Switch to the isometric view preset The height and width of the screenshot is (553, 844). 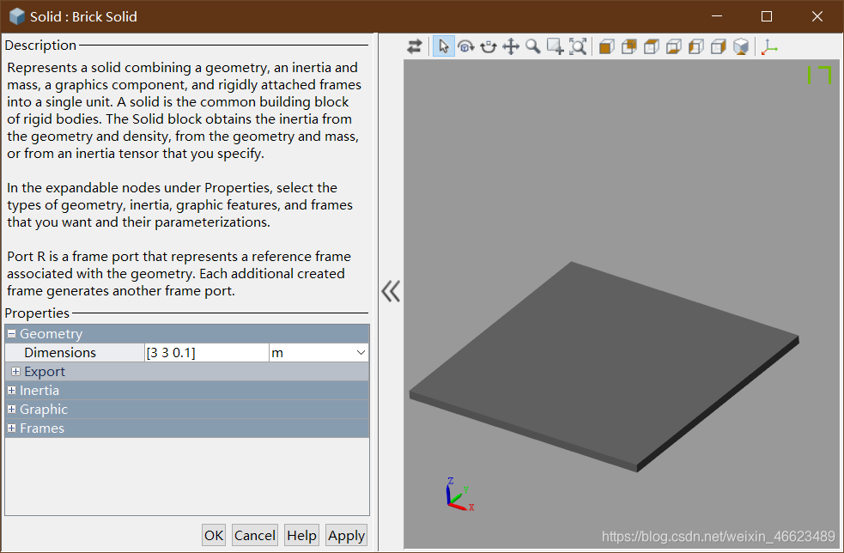click(x=740, y=46)
